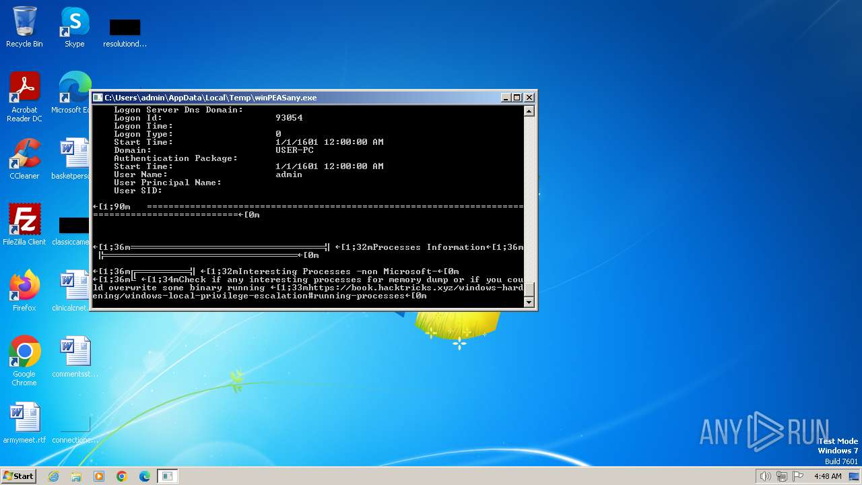Click the 'USER-PC' domain value

click(x=294, y=150)
